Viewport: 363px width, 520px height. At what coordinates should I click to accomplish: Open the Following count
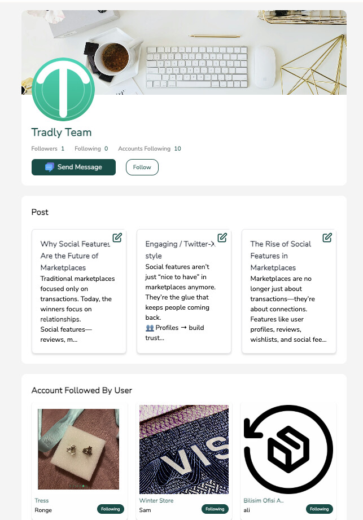tap(91, 148)
